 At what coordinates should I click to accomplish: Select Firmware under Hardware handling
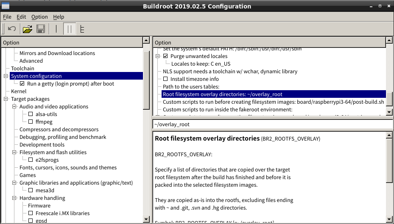click(x=39, y=206)
